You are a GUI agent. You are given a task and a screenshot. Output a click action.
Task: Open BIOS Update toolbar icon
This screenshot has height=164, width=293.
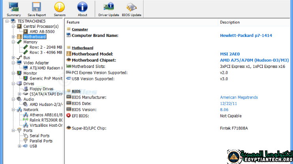click(131, 9)
